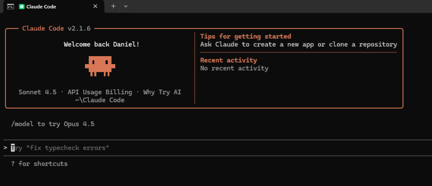Click the '~\Claude Code' directory path
The width and height of the screenshot is (432, 186).
100,100
